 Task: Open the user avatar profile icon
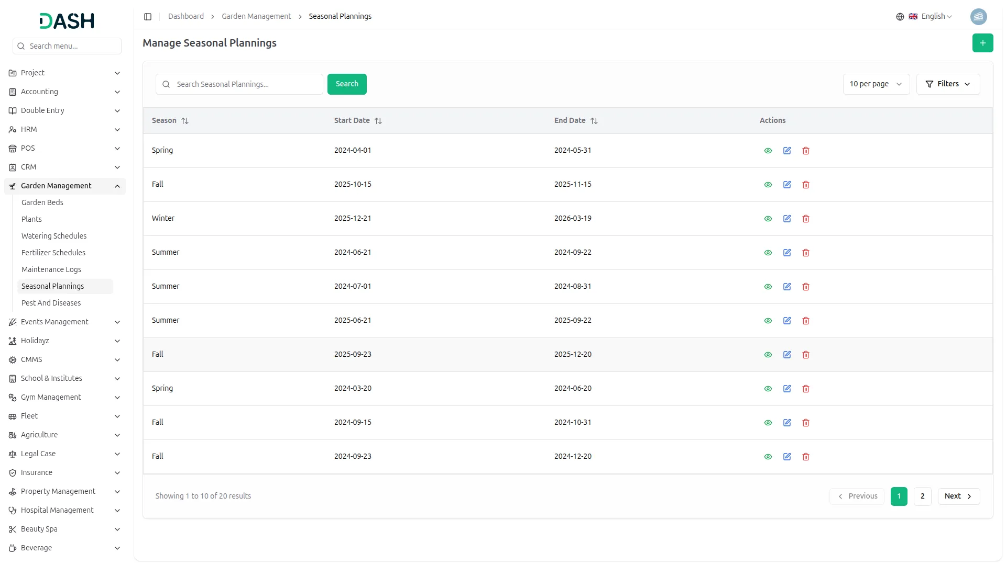tap(978, 17)
